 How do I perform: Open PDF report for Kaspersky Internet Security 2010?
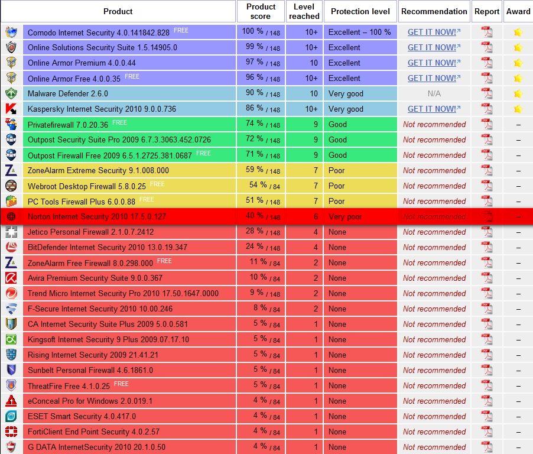click(x=487, y=109)
